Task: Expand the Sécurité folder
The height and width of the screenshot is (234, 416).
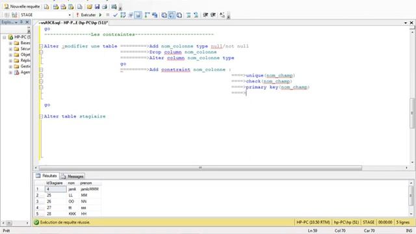Action: (x=10, y=49)
